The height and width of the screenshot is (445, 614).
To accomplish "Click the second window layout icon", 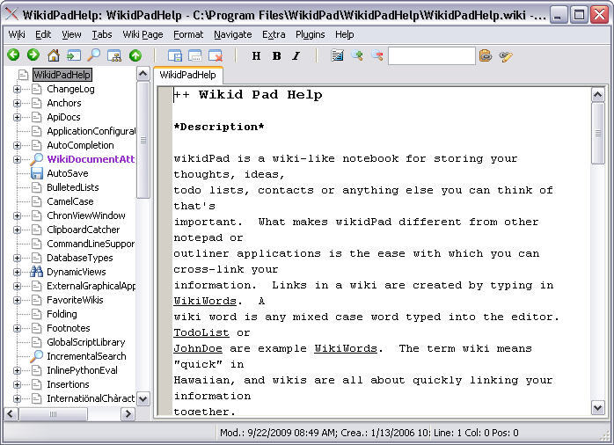I will click(195, 55).
